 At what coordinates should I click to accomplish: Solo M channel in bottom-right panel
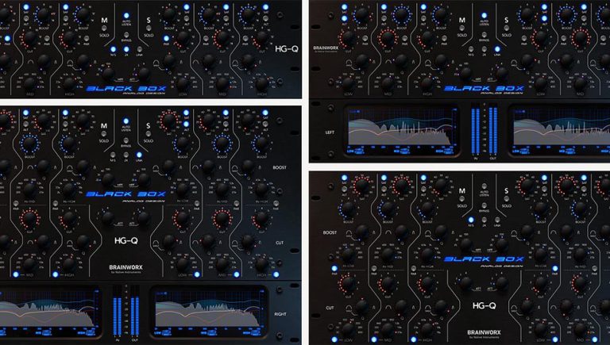tap(461, 199)
